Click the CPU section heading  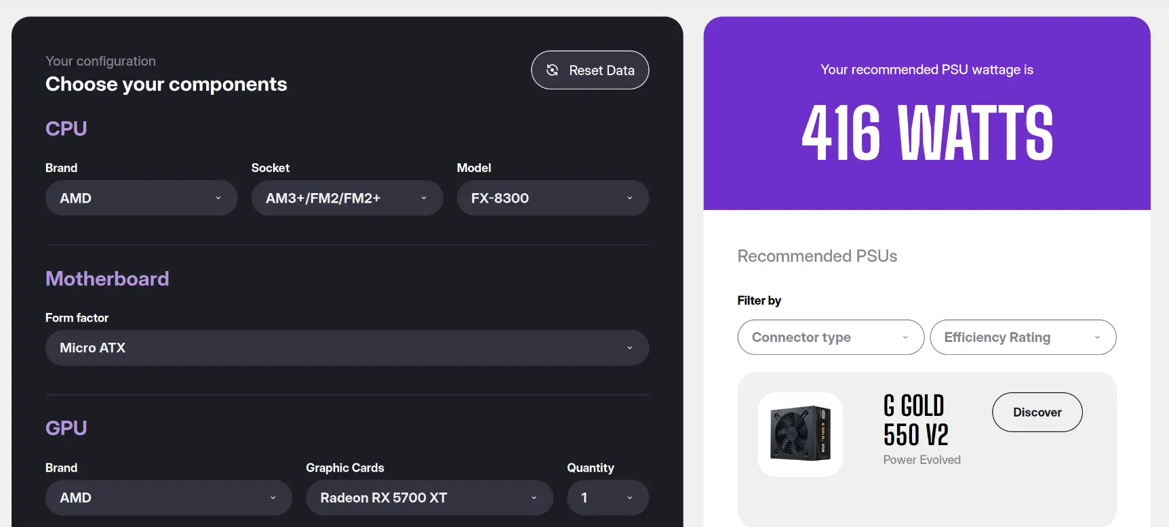pos(66,129)
